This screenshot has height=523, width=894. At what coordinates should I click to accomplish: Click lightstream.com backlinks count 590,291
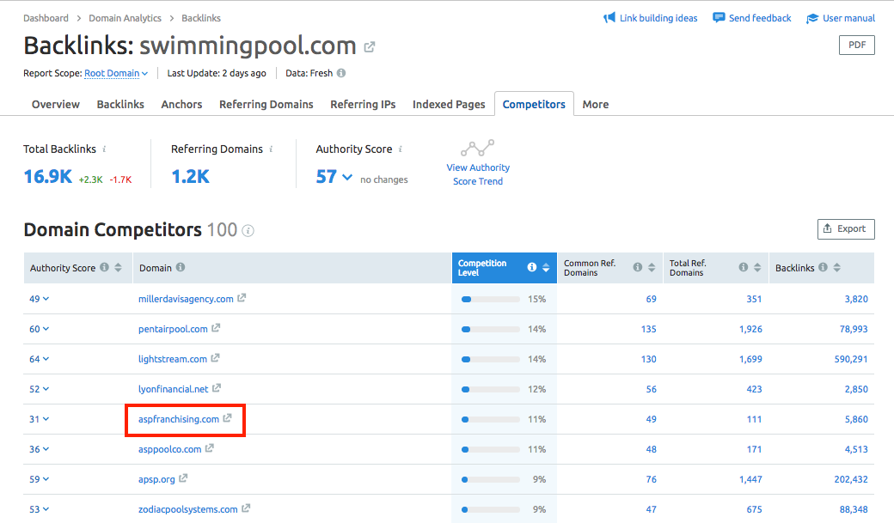click(851, 359)
